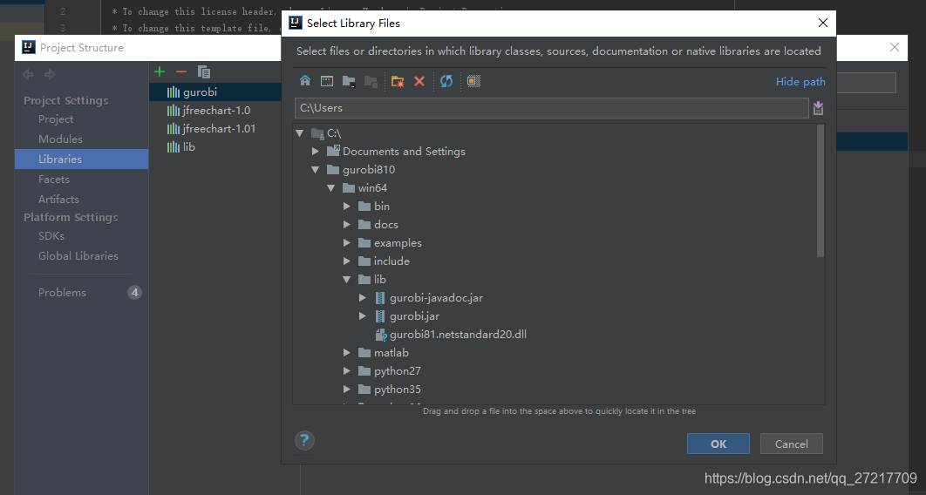926x495 pixels.
Task: Select gurobi-javadoc.jar in file tree
Action: pos(436,298)
